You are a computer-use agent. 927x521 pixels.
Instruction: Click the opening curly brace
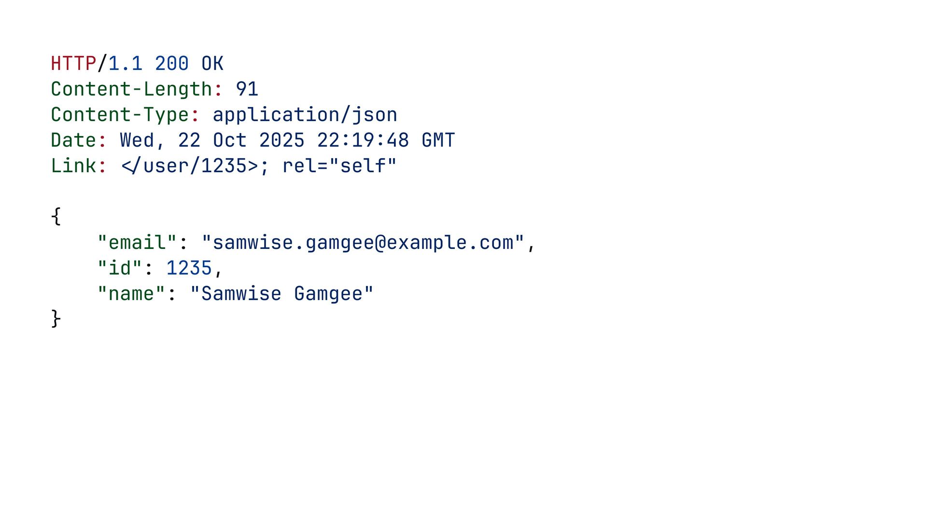(56, 217)
